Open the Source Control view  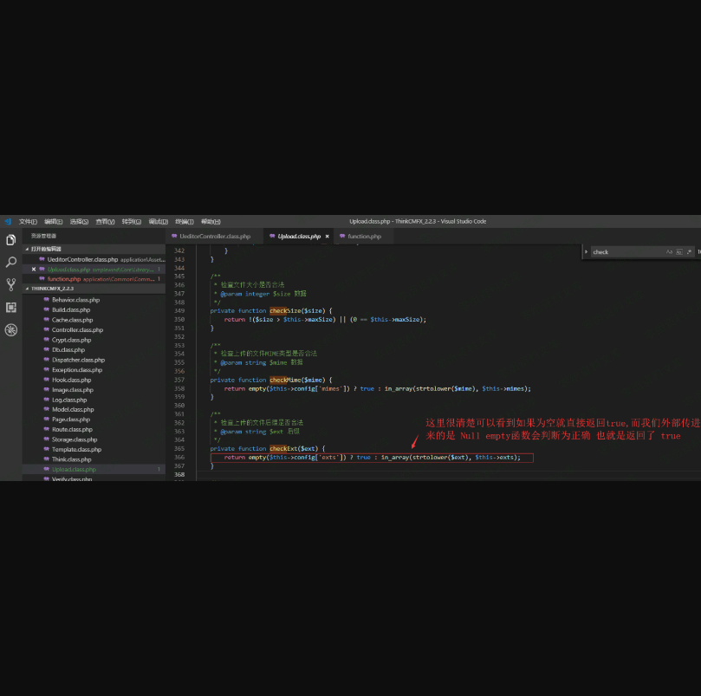point(11,284)
